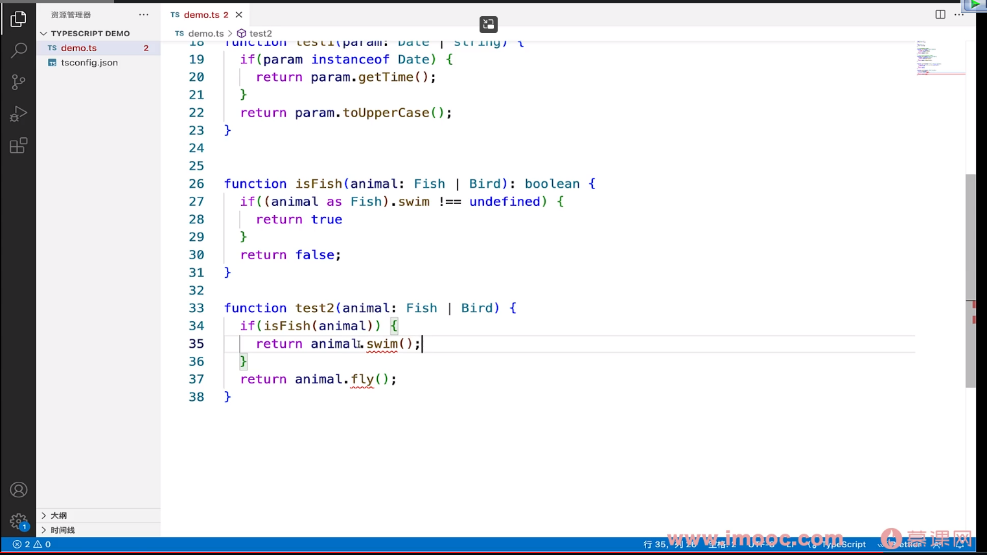Click the cursor position 行 35 indicator
The width and height of the screenshot is (987, 555).
click(x=670, y=545)
